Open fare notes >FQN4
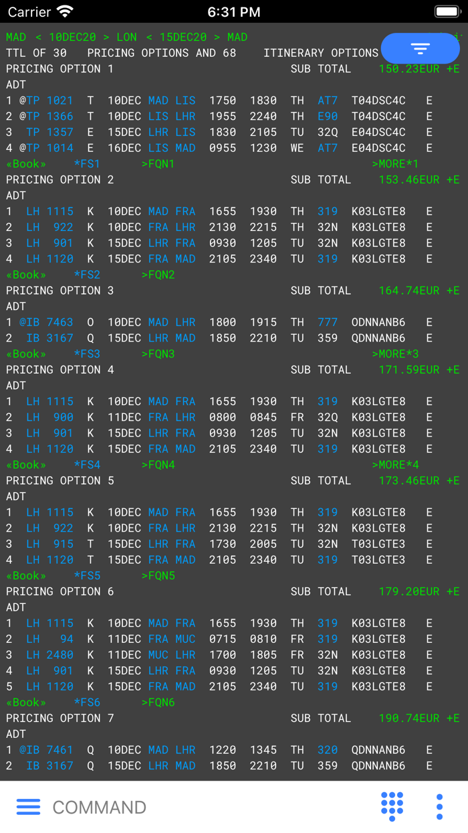Image resolution: width=468 pixels, height=833 pixels. point(158,465)
